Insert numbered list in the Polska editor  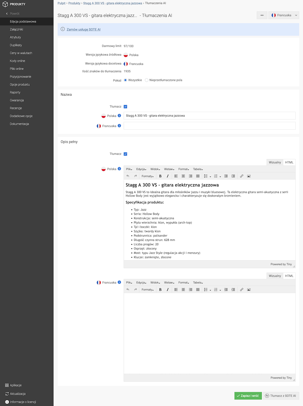pos(216,176)
